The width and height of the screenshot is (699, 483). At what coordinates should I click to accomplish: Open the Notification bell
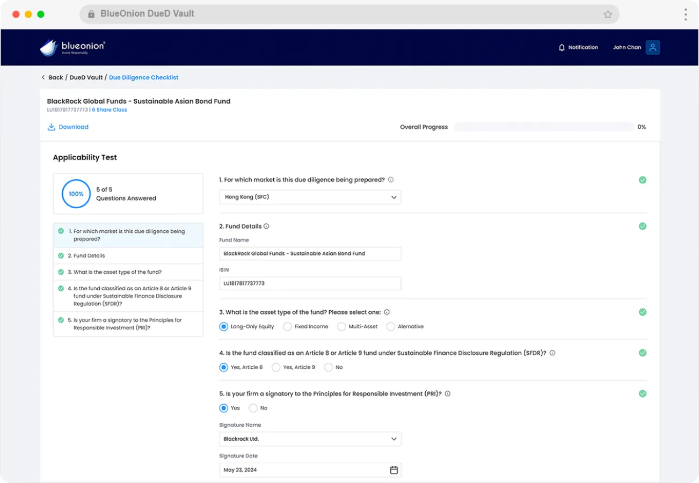pos(562,47)
